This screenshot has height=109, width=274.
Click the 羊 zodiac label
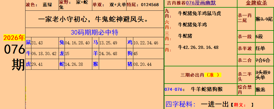95,53
